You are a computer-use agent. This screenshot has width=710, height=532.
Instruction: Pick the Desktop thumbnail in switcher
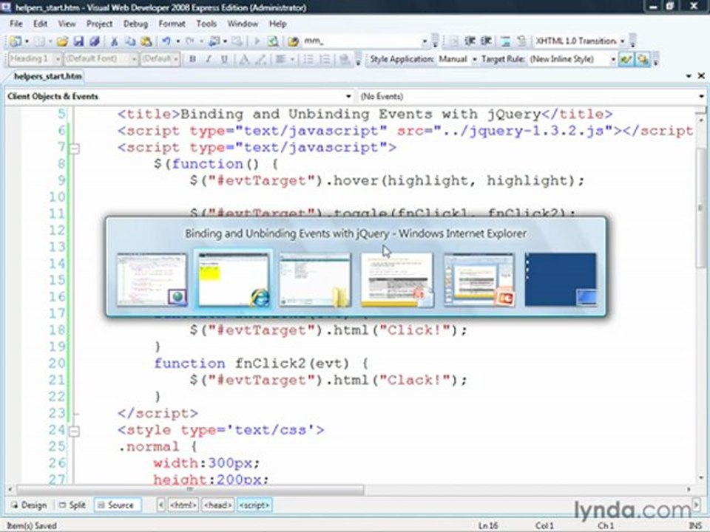(561, 280)
